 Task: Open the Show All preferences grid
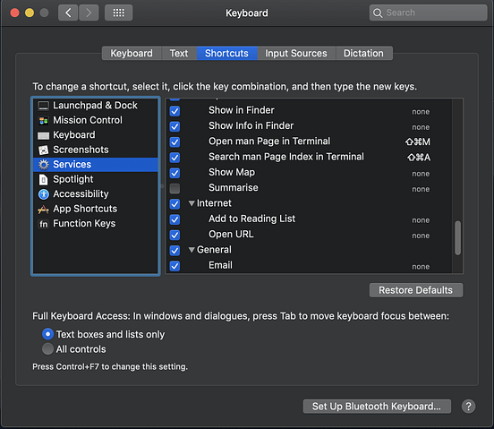click(118, 13)
